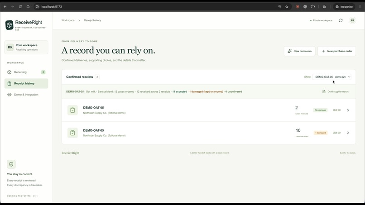Refresh using the sync icon in header
Image resolution: width=365 pixels, height=205 pixels.
click(341, 20)
